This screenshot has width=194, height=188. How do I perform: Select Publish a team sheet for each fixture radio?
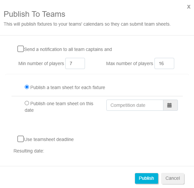[x=27, y=87]
